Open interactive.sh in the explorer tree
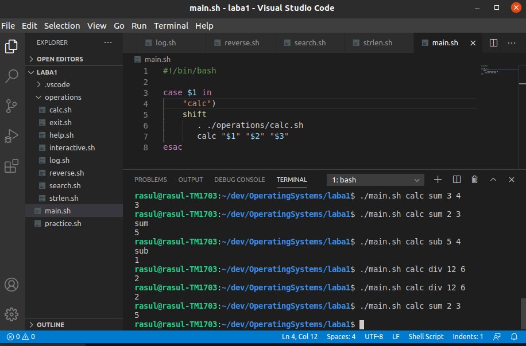 click(74, 148)
